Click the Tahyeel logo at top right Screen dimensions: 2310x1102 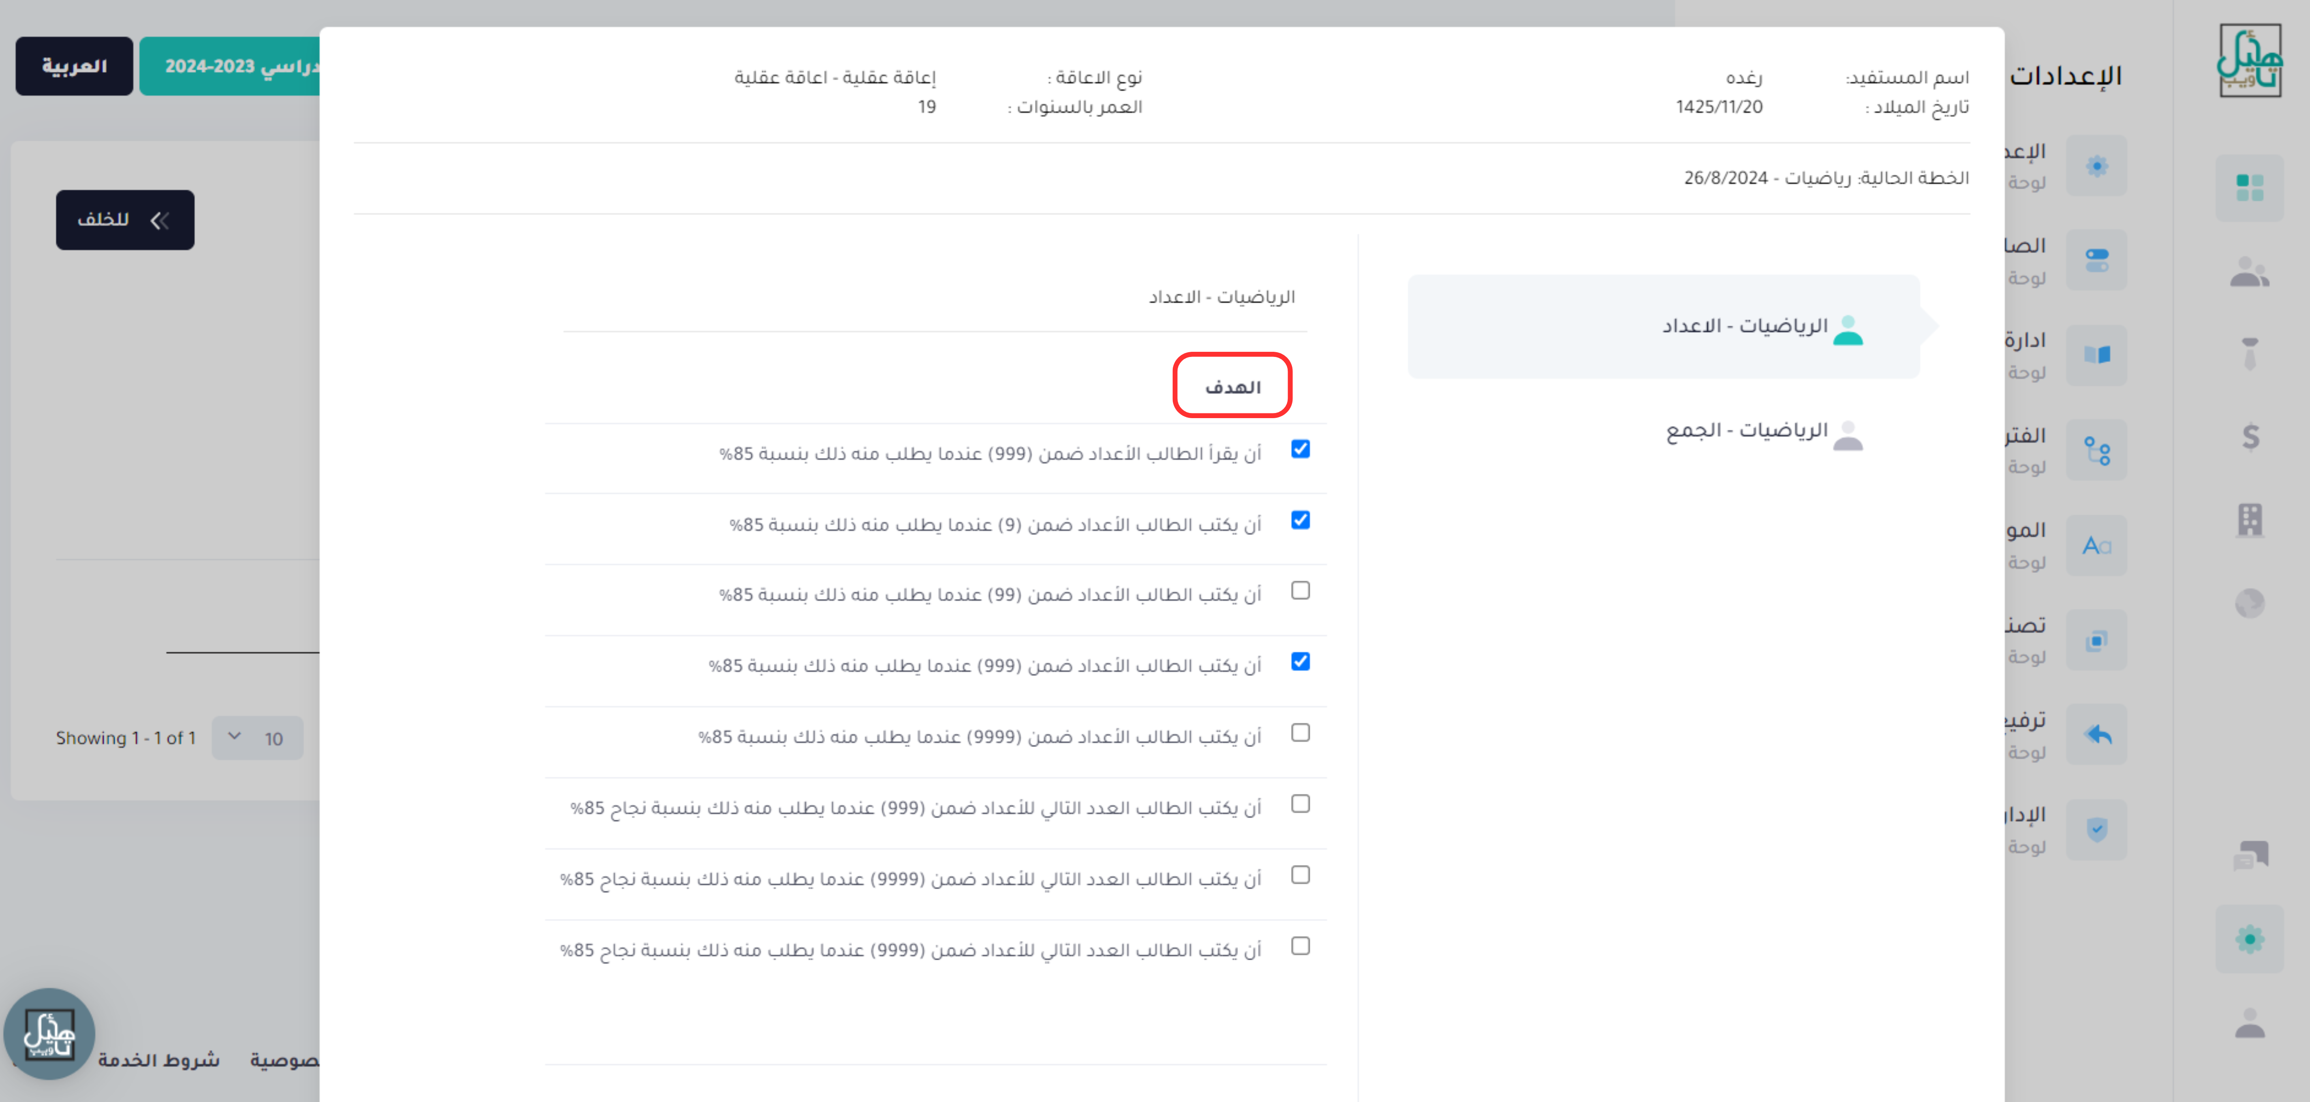coord(2249,60)
